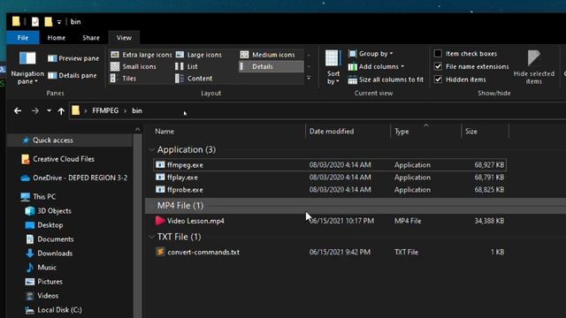This screenshot has height=318, width=566.
Task: Select the ffmpeg.exe file
Action: (330, 165)
